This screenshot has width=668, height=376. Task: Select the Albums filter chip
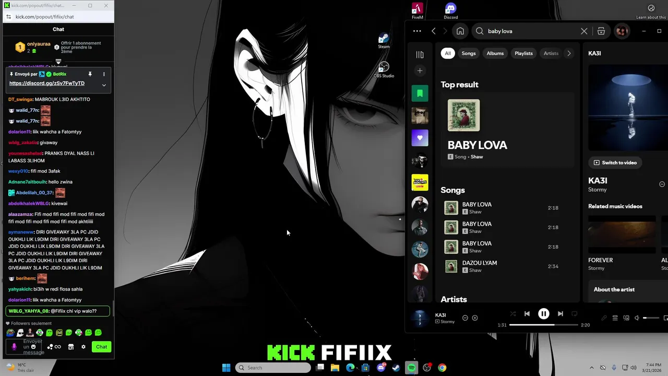point(495,53)
